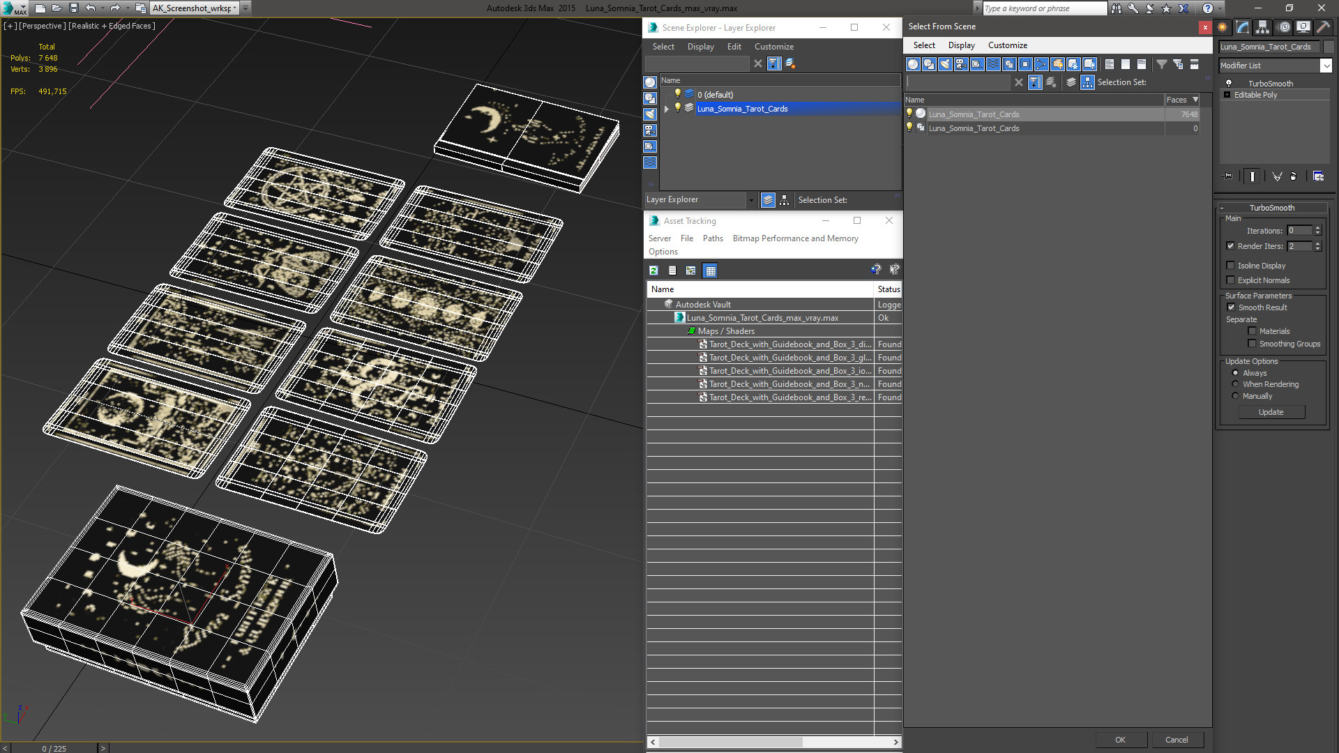Open Undo history dropdown arrow
The image size is (1339, 753).
102,8
